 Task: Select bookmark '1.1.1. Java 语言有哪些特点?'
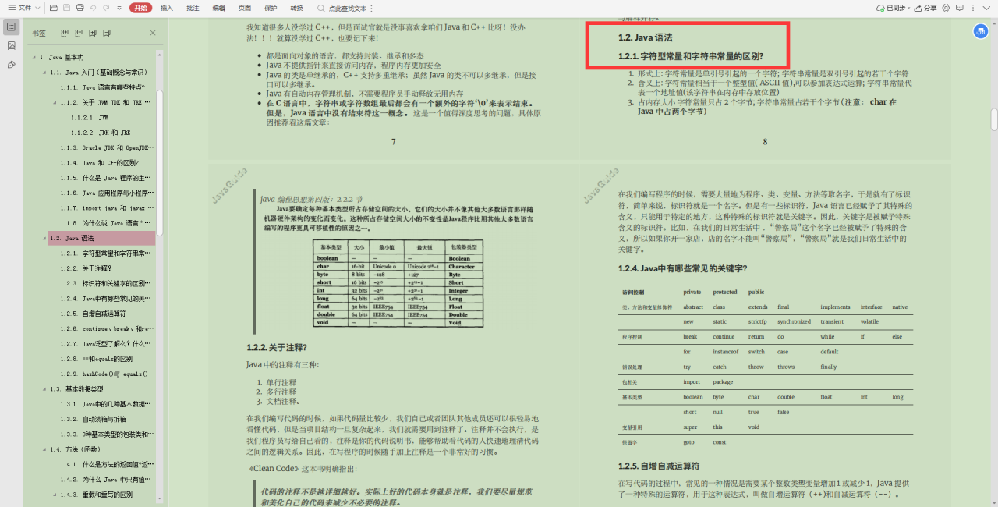click(102, 87)
